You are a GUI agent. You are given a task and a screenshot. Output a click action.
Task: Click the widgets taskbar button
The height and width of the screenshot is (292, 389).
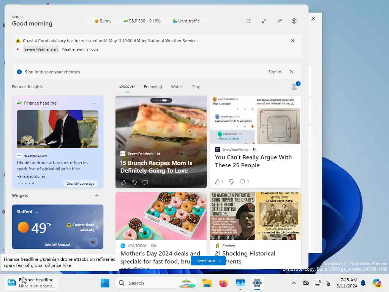[x=31, y=282]
